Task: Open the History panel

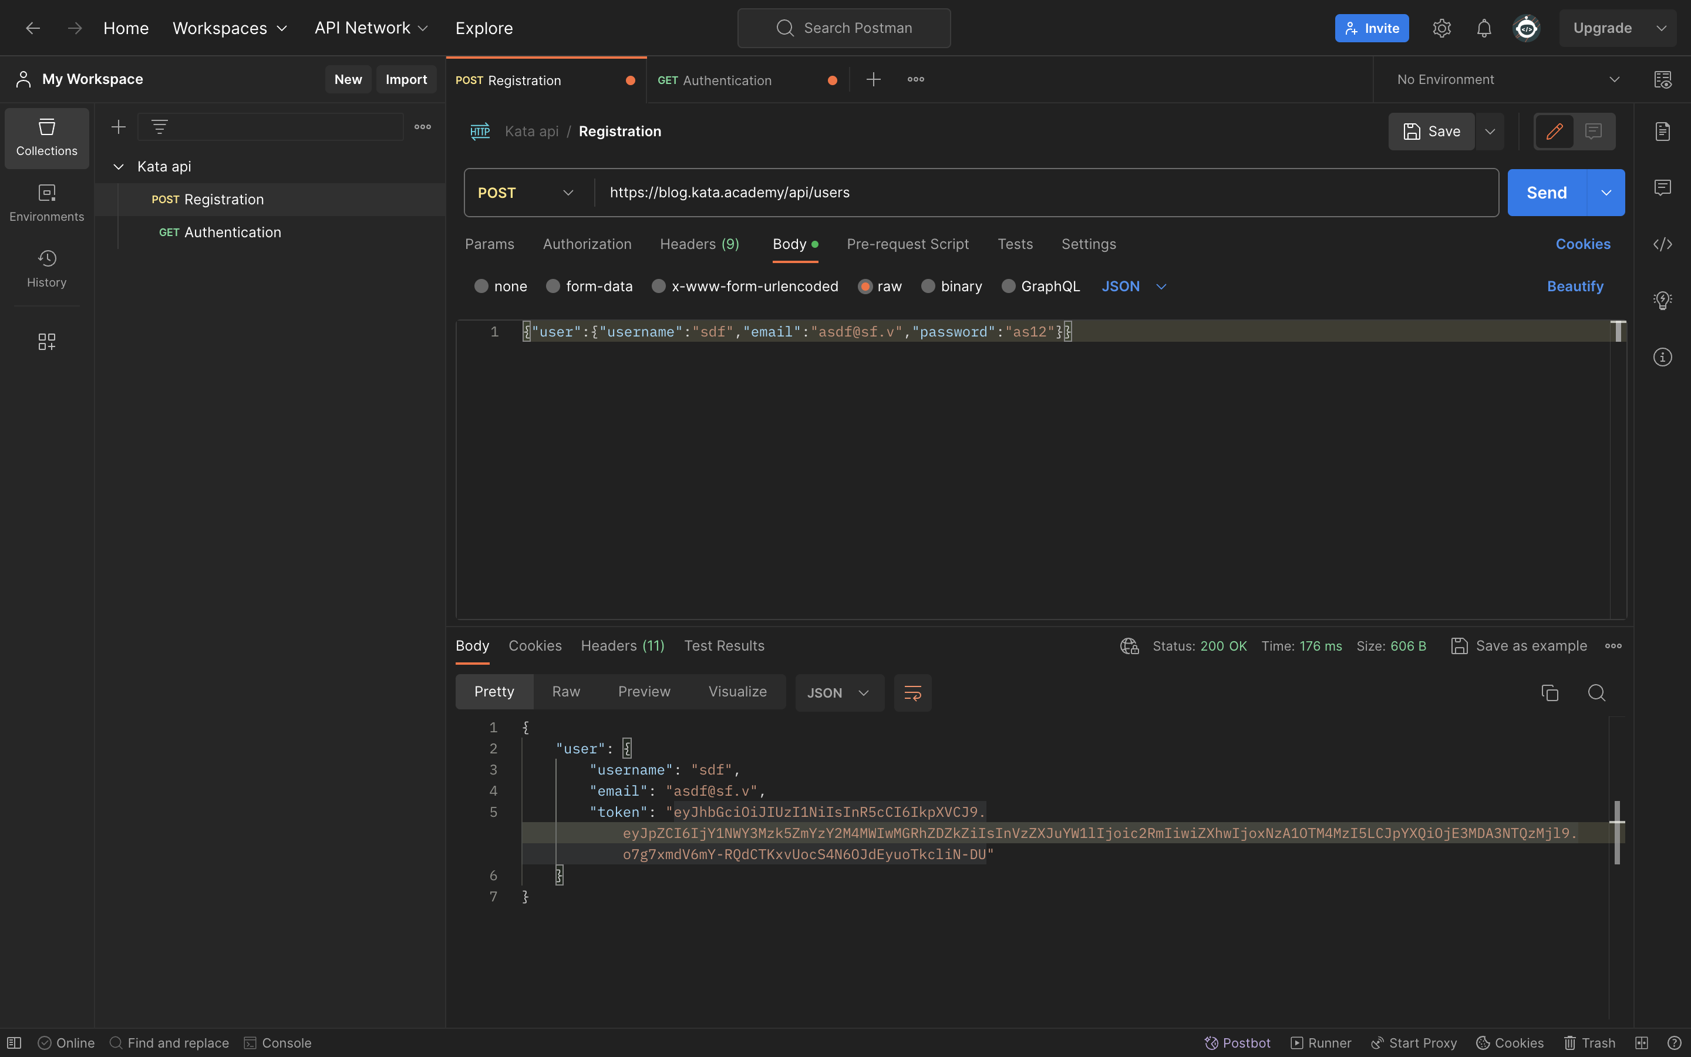Action: 46,268
